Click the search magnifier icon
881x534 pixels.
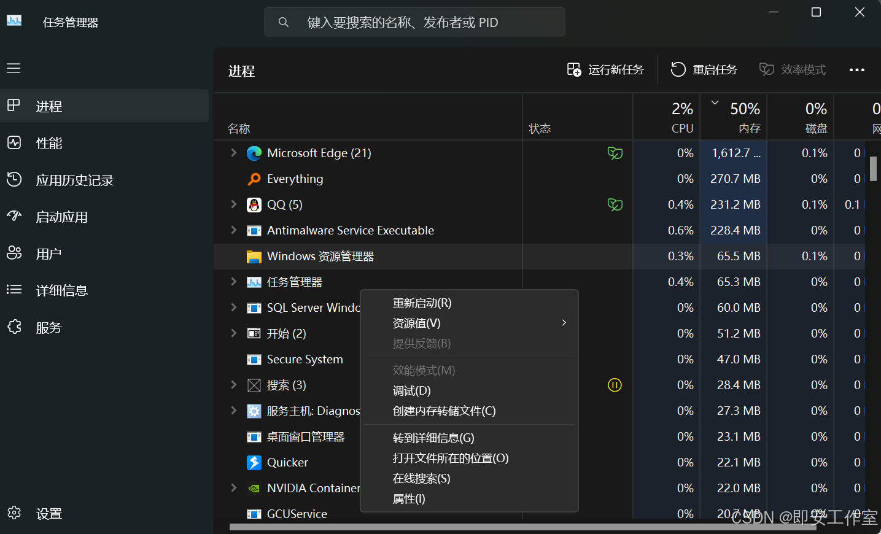(x=283, y=22)
